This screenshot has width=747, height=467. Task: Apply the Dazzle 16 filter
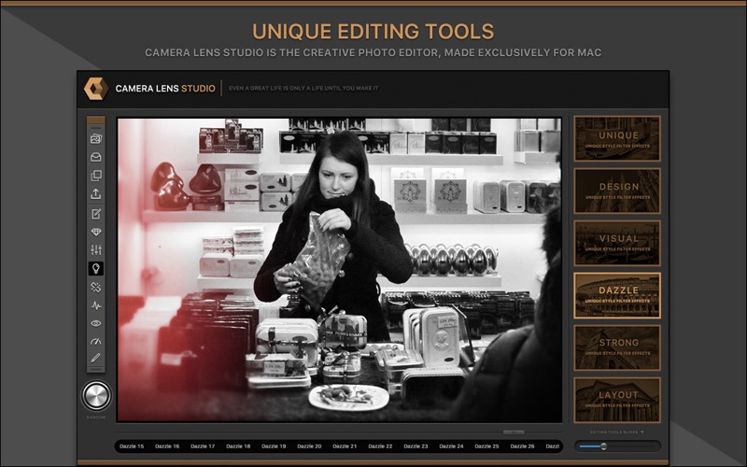(x=167, y=446)
